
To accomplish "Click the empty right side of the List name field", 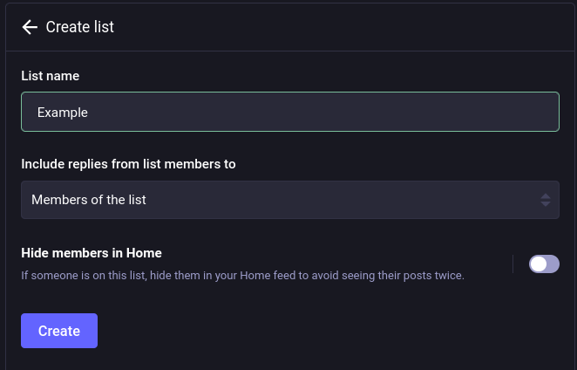I will pos(436,112).
